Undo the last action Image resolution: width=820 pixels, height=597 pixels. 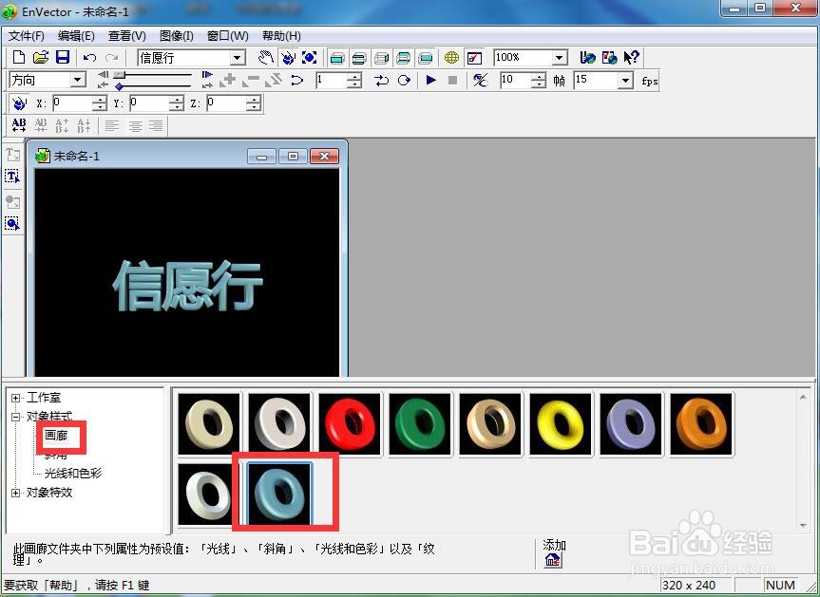(x=89, y=58)
